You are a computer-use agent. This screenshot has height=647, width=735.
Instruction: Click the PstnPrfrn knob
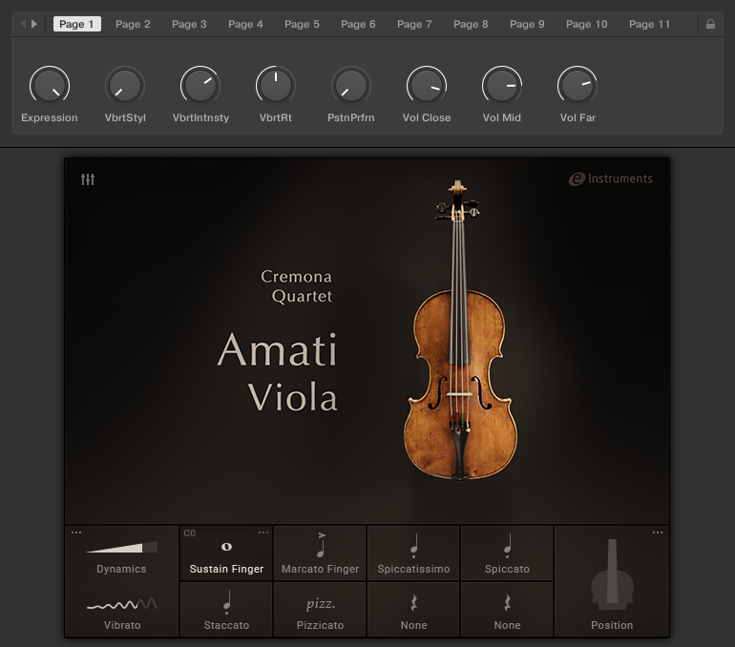pos(351,85)
